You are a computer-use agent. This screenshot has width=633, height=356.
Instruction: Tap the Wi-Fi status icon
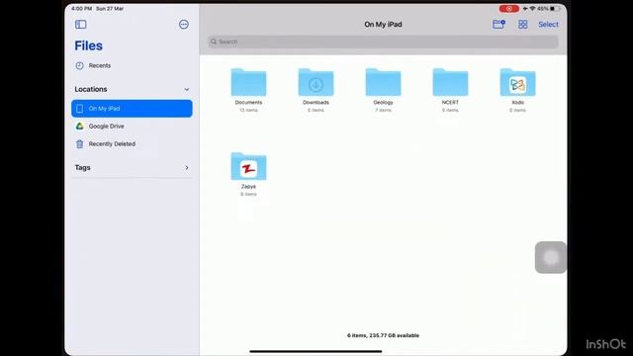coord(532,9)
